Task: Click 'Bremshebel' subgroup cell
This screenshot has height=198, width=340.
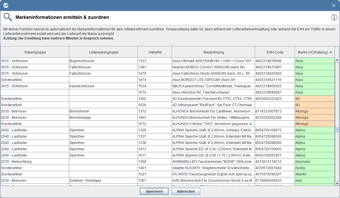Action: tap(103, 111)
